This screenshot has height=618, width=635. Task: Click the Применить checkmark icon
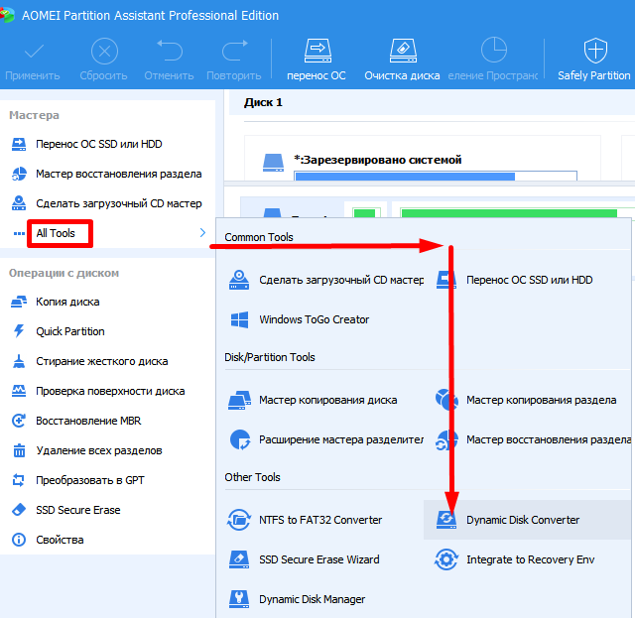(x=34, y=51)
